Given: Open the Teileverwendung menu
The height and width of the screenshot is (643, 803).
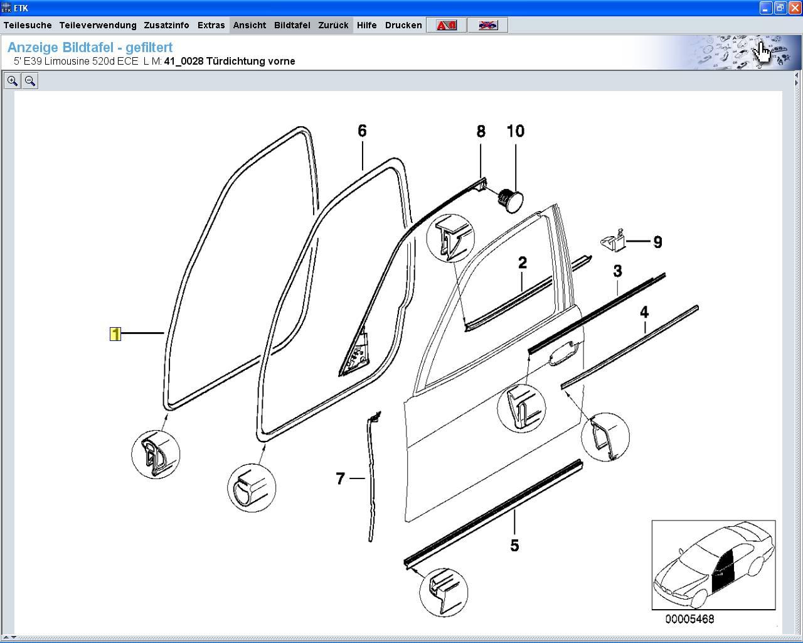Looking at the screenshot, I should point(98,25).
